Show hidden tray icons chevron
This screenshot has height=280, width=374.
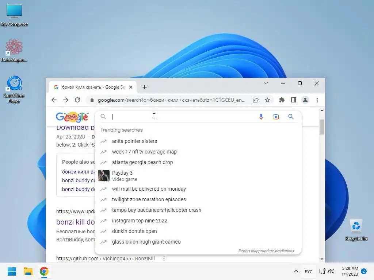click(296, 271)
